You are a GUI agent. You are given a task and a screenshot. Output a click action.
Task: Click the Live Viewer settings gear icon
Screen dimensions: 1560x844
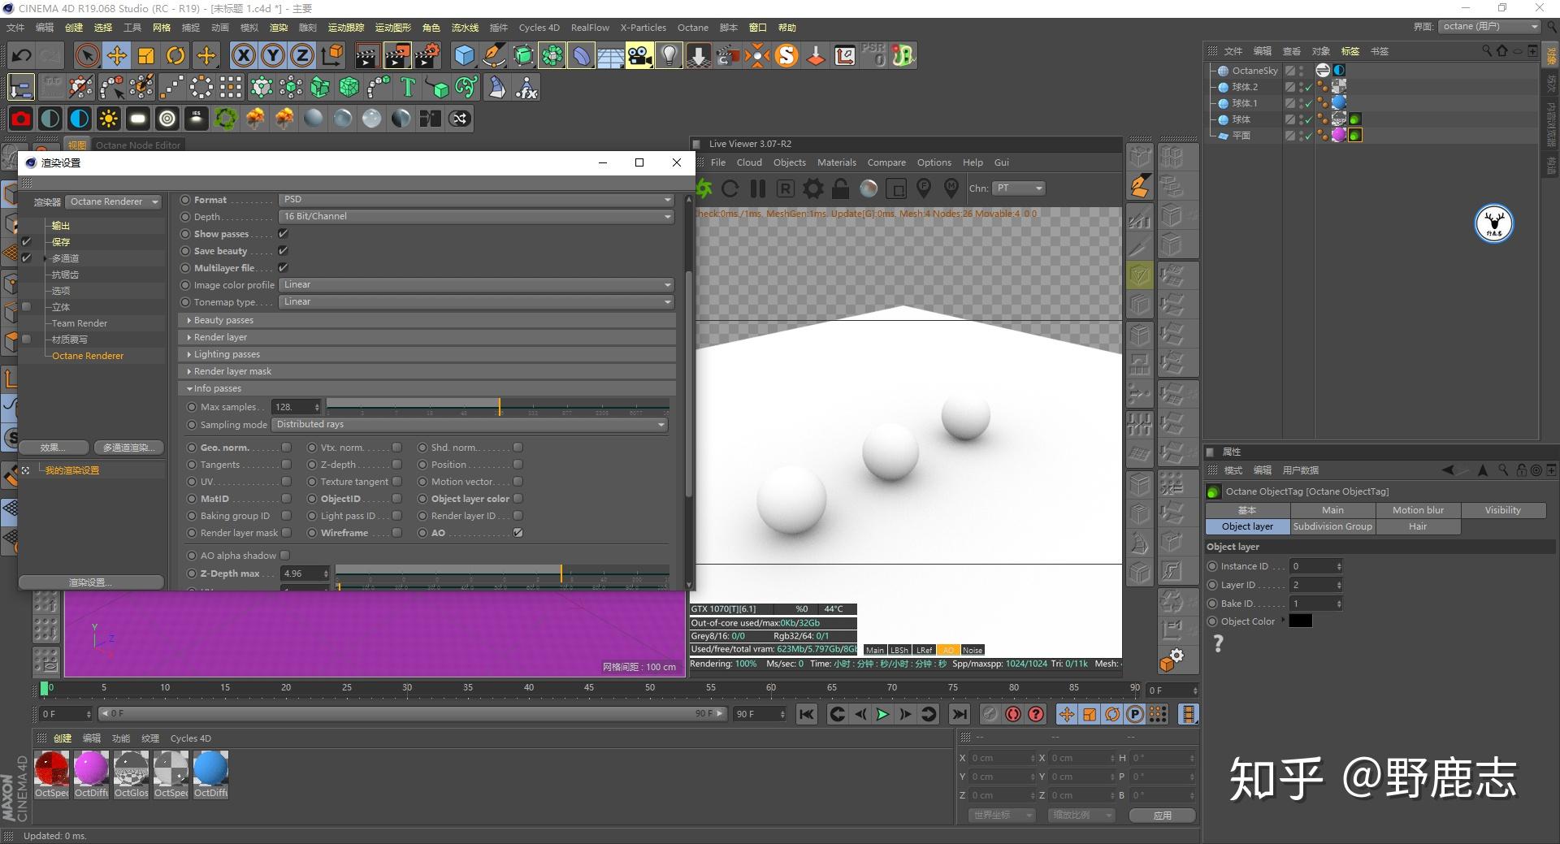click(x=812, y=188)
